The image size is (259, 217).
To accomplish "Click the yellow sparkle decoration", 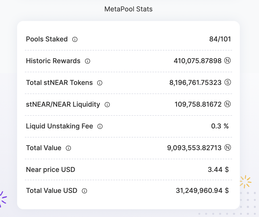I will pos(246,182).
